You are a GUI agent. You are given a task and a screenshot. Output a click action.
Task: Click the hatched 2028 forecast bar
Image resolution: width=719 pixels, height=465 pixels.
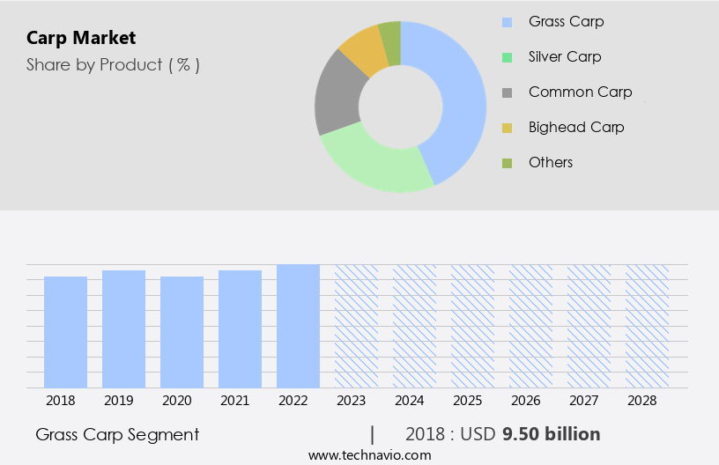[x=647, y=326]
